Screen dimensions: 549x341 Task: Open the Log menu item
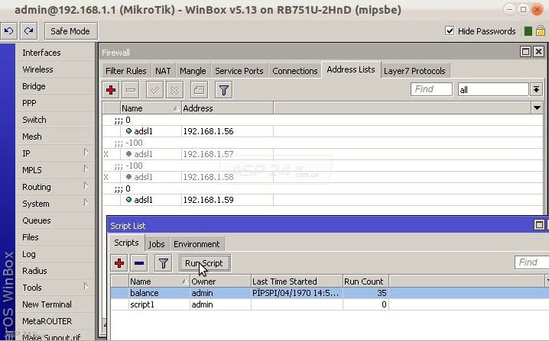click(x=55, y=254)
